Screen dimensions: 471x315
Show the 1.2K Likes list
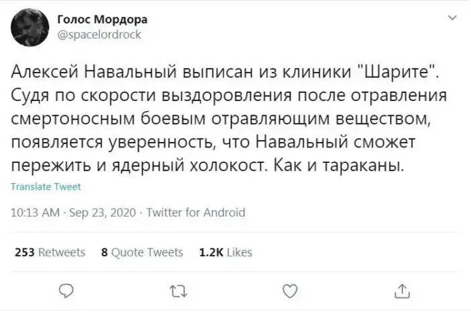click(x=226, y=252)
